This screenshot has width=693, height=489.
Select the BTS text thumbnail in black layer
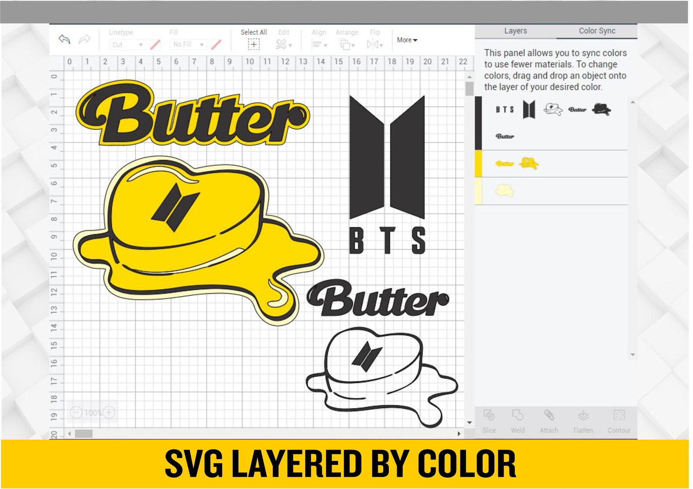coord(504,110)
